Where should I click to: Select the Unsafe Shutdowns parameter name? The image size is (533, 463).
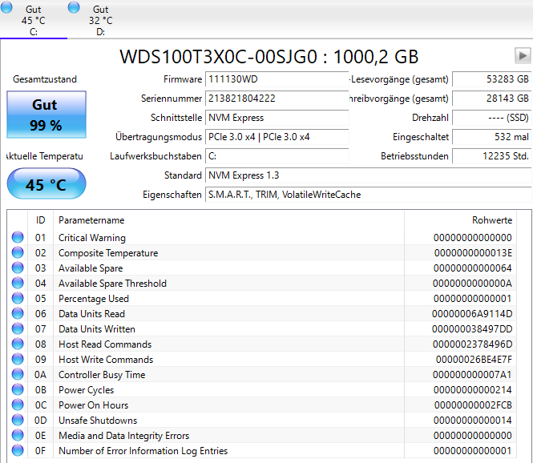pos(98,421)
